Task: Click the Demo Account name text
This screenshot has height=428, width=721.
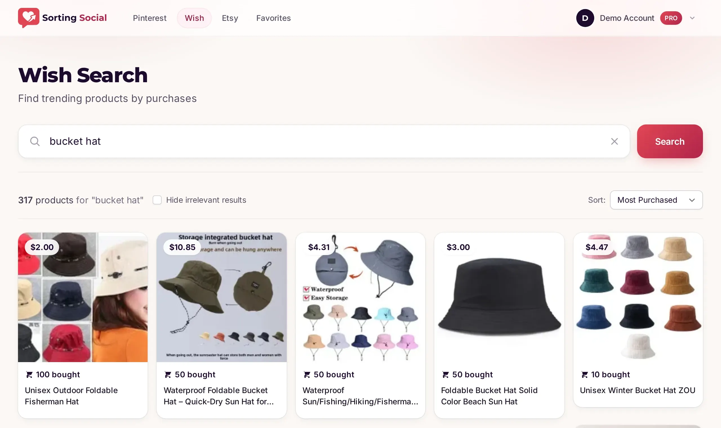Action: pos(627,18)
